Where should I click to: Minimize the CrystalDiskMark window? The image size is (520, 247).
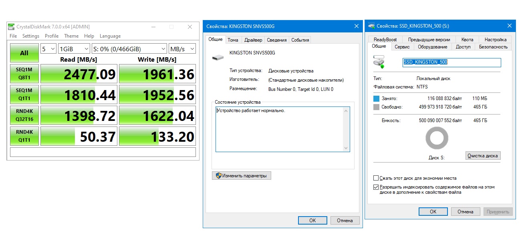point(153,27)
